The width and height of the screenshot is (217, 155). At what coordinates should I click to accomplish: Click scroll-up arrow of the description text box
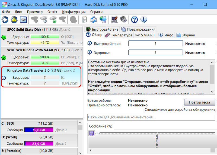tap(212, 62)
